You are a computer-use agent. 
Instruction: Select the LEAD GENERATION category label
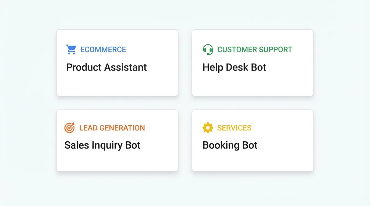(x=112, y=128)
